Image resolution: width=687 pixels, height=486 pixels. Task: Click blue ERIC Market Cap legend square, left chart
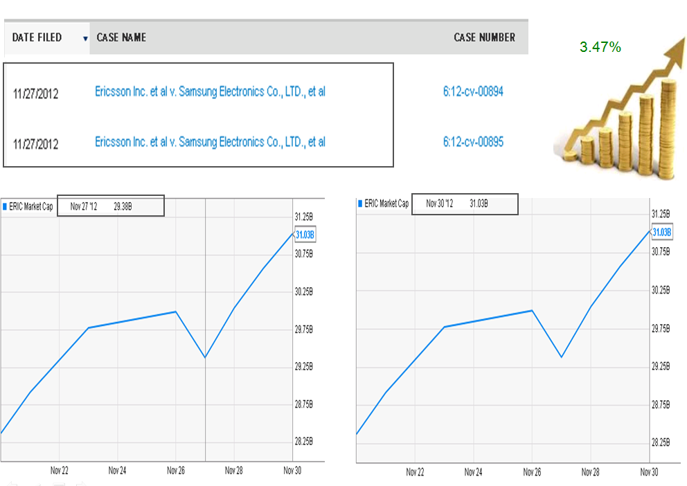coord(5,206)
